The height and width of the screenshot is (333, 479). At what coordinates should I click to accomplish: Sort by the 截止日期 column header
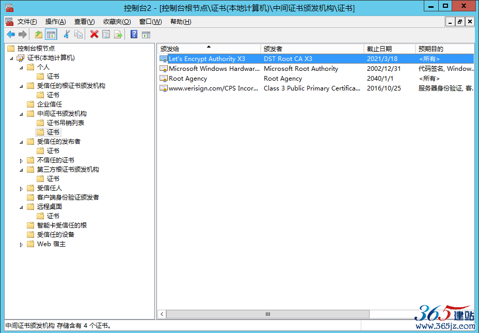390,49
